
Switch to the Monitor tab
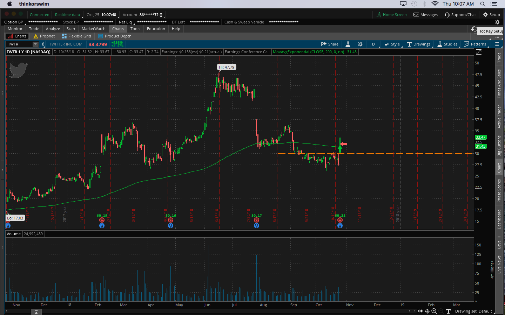coord(15,29)
